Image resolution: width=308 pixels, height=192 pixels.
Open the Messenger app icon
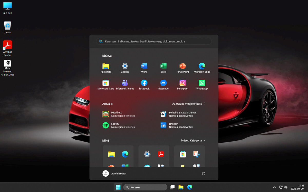[163, 85]
